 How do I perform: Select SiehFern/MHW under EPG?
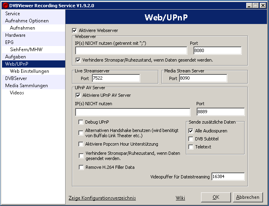point(26,50)
